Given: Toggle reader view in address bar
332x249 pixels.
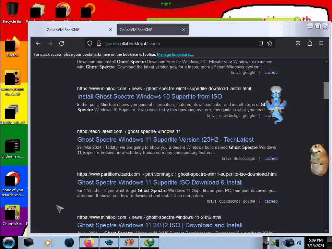Looking at the screenshot, I should point(261,43).
